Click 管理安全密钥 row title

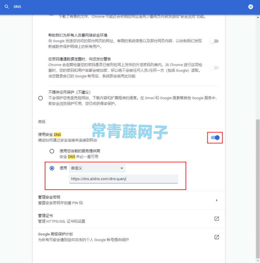[x=49, y=197]
